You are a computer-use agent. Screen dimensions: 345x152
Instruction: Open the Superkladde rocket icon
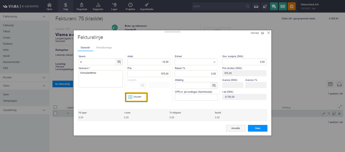146,5
